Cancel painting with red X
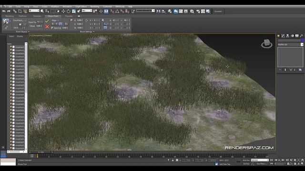 pyautogui.click(x=47, y=27)
